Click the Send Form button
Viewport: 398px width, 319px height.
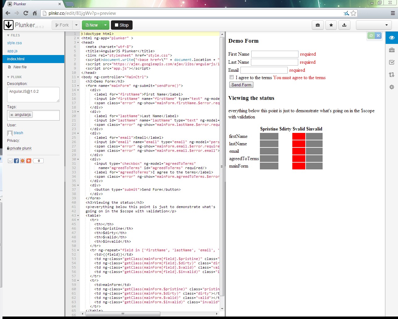[241, 85]
